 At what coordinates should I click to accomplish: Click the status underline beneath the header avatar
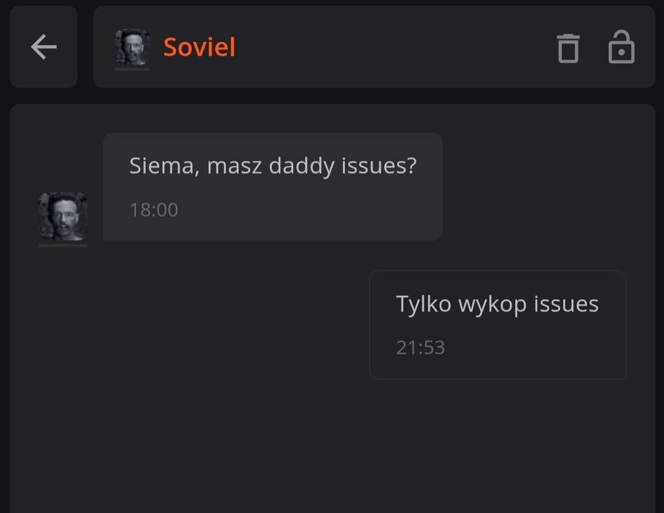click(x=132, y=69)
